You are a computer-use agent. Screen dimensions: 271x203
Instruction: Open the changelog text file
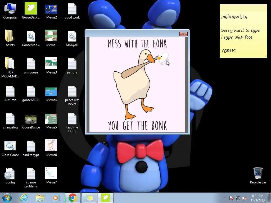pyautogui.click(x=10, y=121)
